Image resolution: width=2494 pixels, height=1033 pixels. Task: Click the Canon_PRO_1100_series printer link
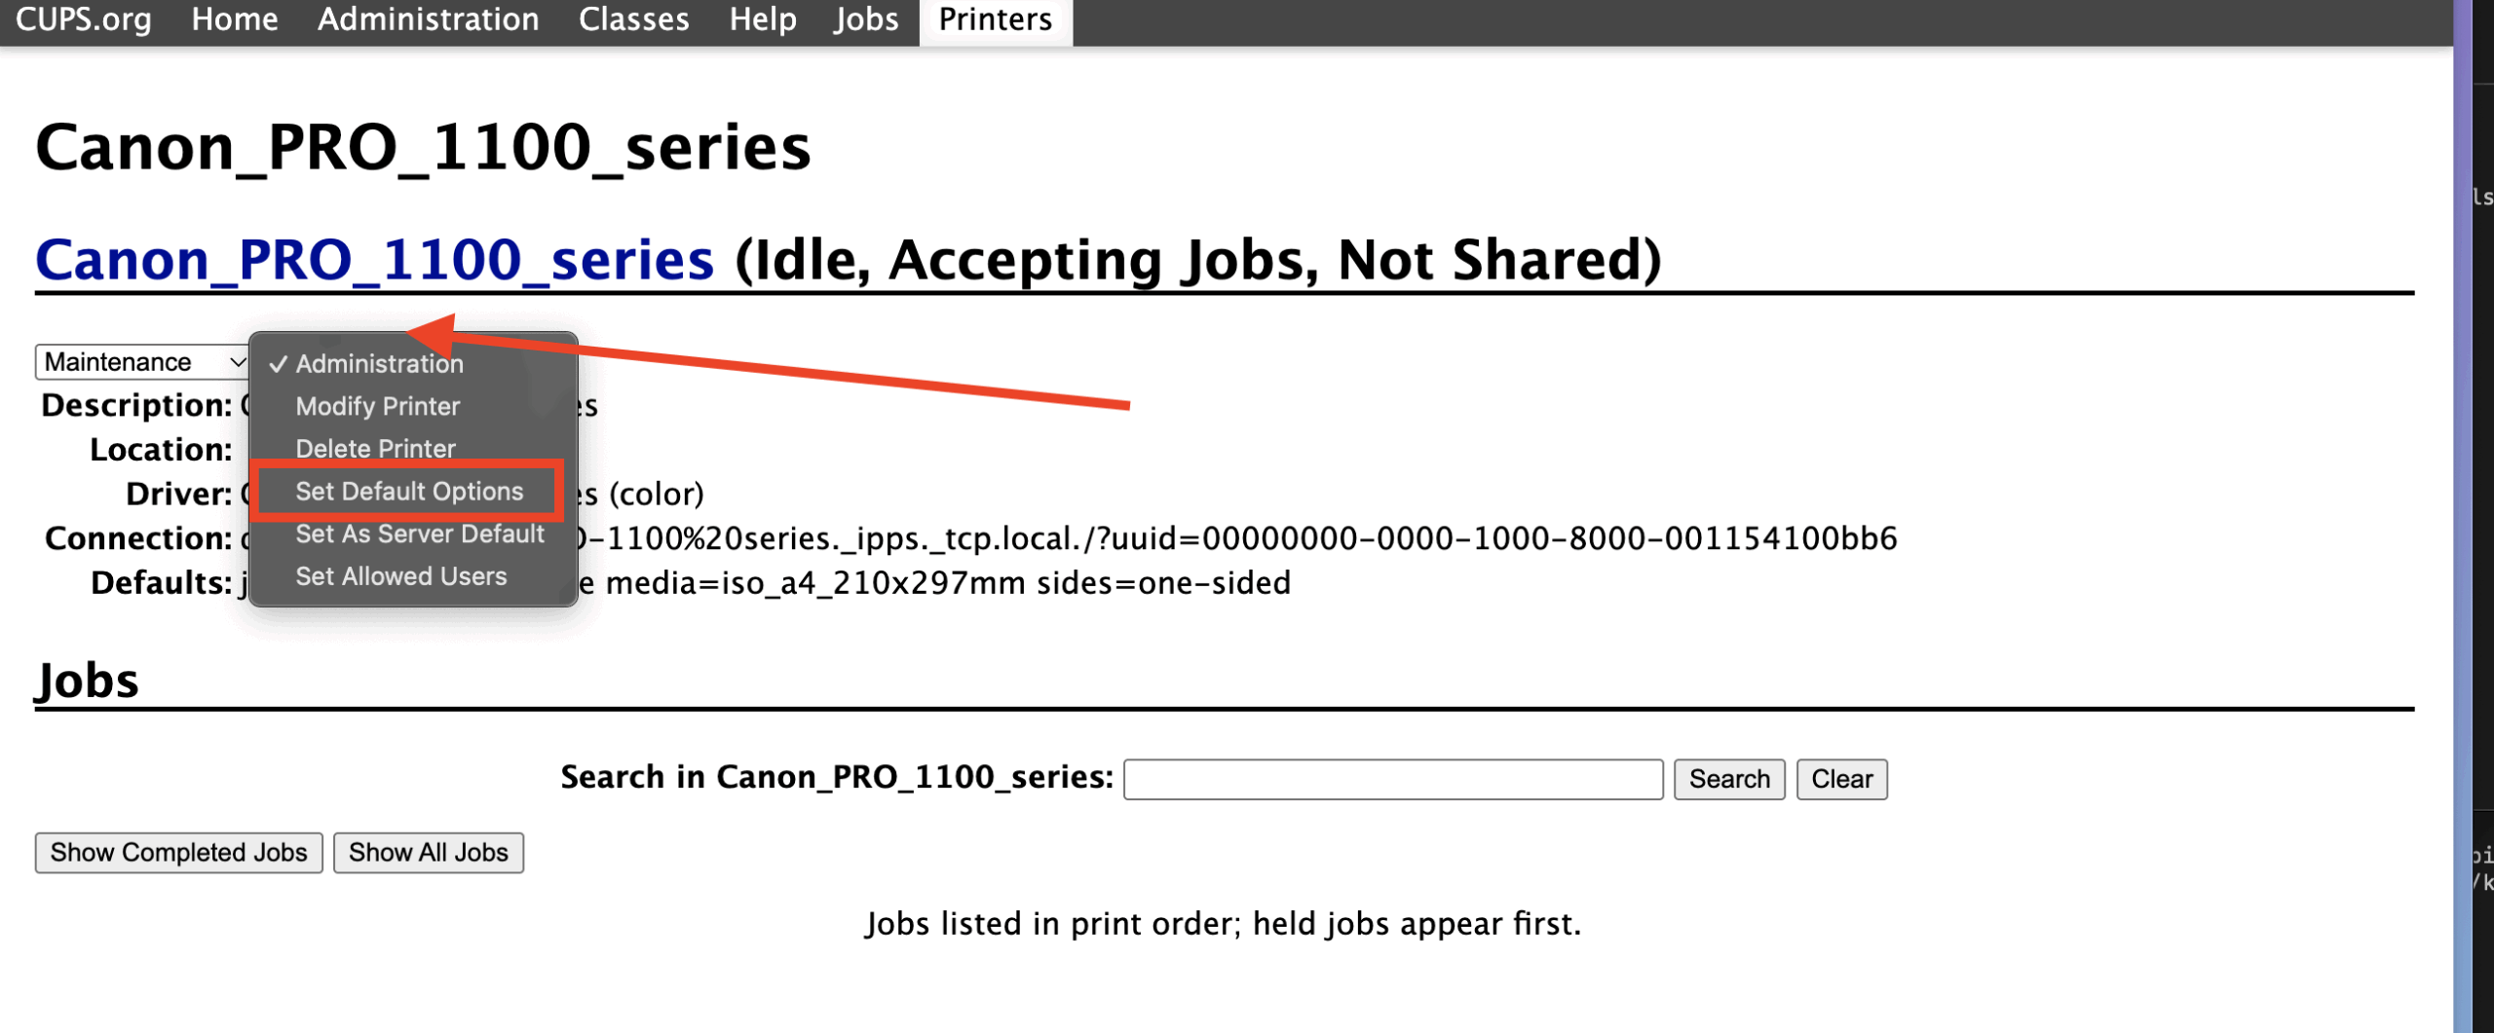pyautogui.click(x=374, y=260)
